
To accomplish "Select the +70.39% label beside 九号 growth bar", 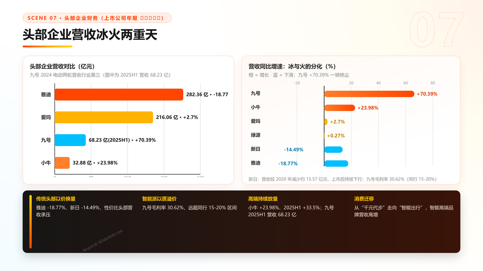I will point(427,94).
